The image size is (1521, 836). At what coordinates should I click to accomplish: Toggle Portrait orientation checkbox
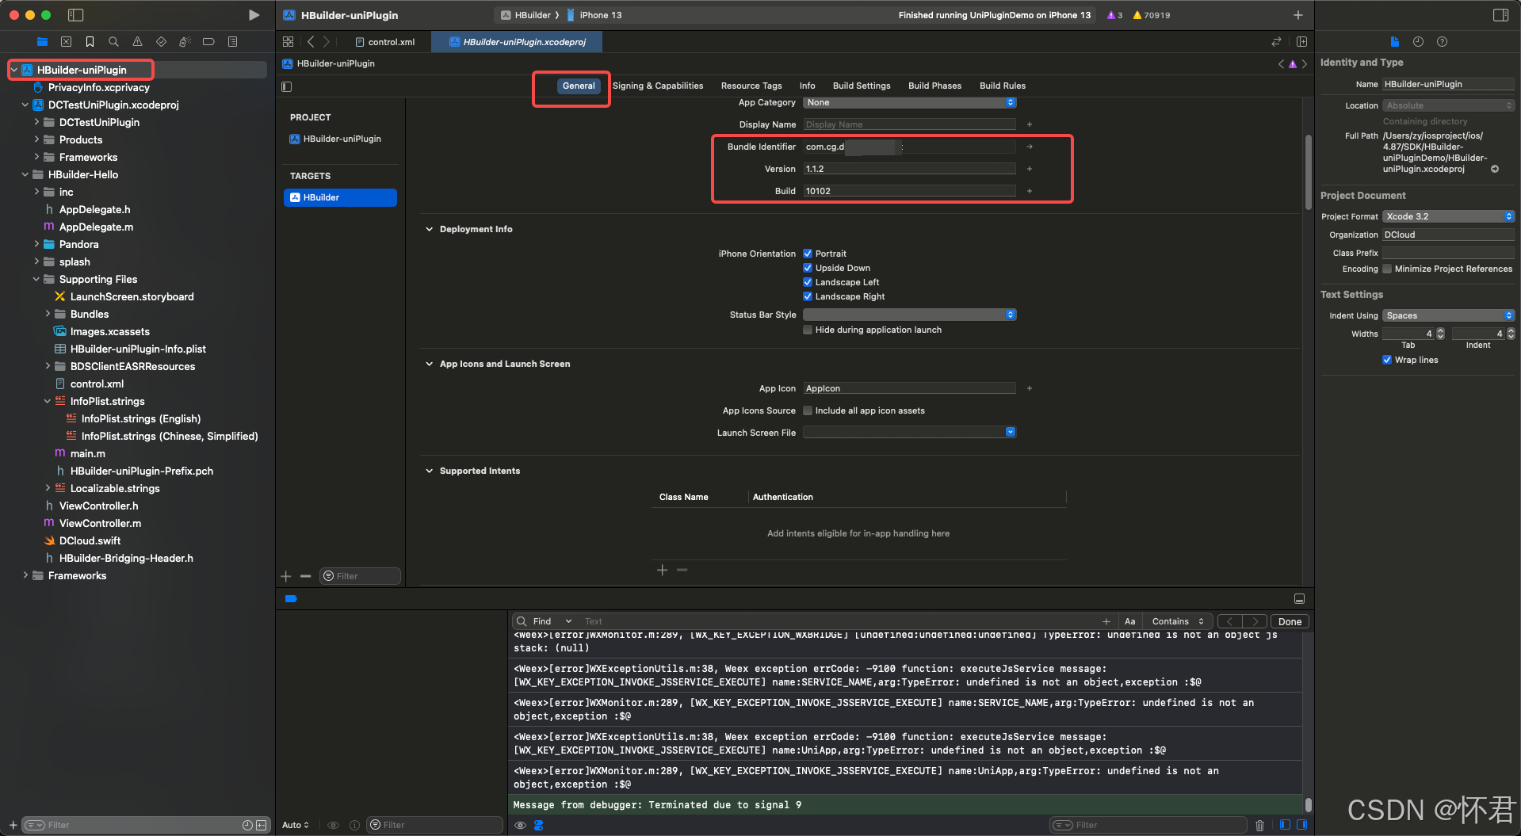(x=808, y=254)
